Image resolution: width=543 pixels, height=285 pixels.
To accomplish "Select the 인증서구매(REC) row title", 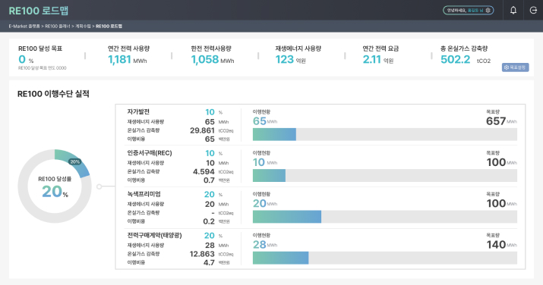I will [x=150, y=153].
